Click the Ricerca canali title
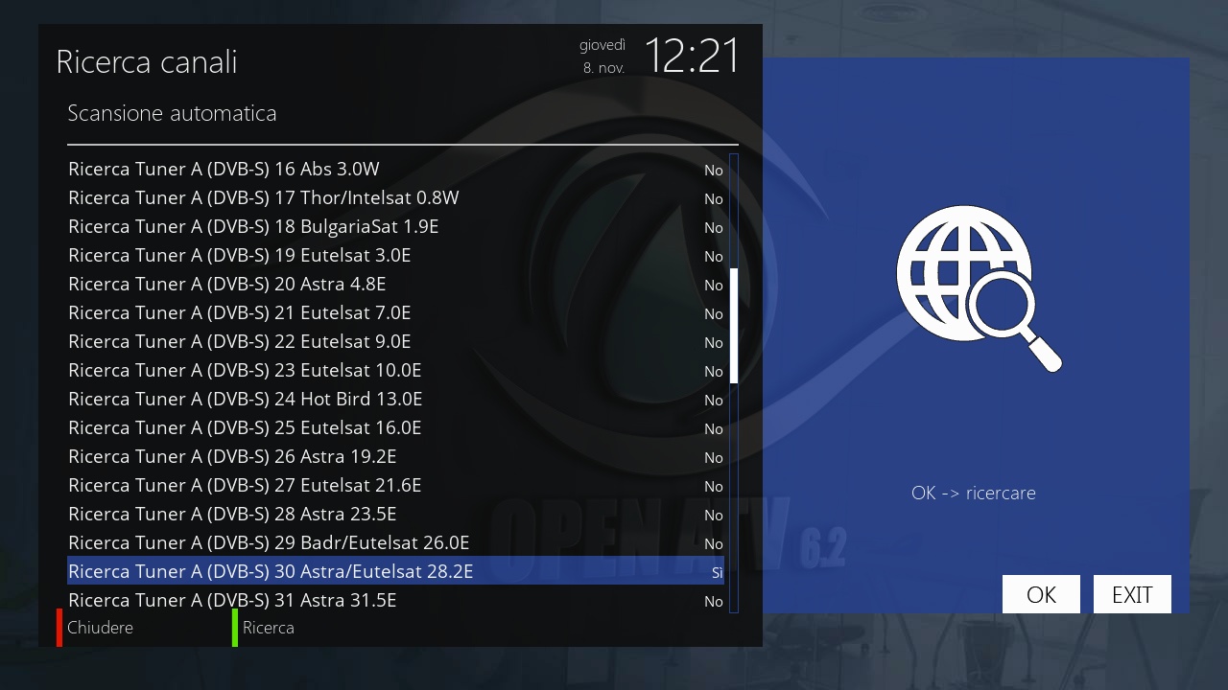1228x690 pixels. (x=147, y=62)
